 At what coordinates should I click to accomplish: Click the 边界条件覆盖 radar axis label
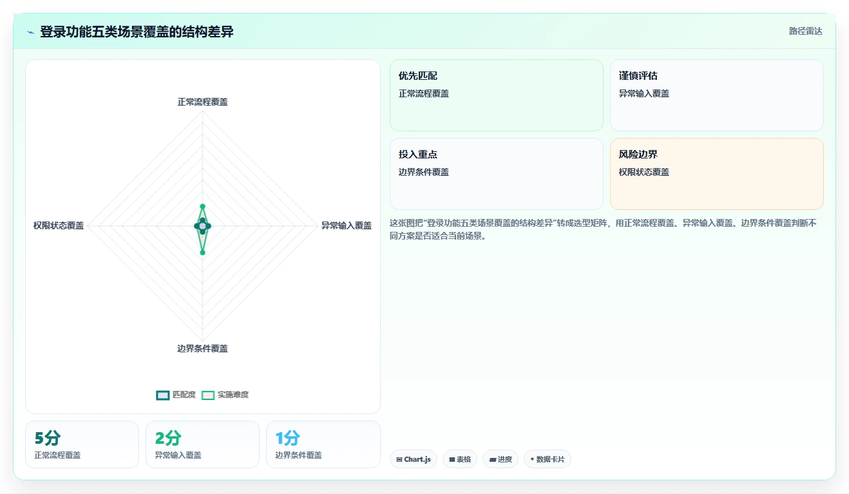202,348
